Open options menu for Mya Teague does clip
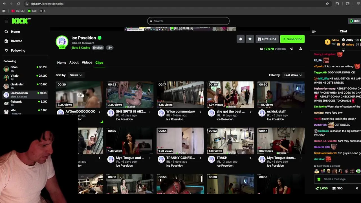Screen dimensions: 361x203 [301, 158]
